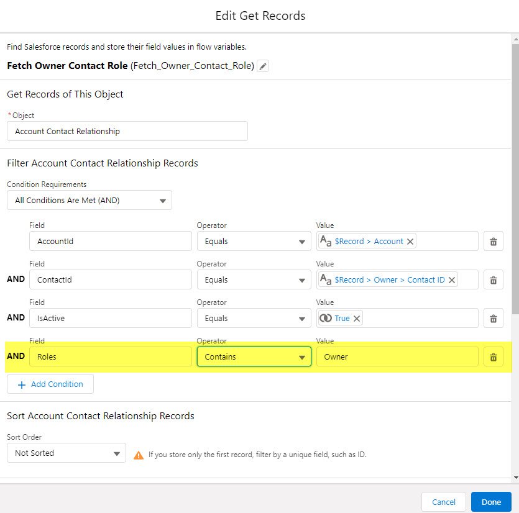519x513 pixels.
Task: Click the Cancel button
Action: [444, 502]
